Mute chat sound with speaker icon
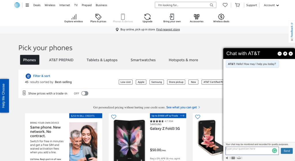The image size is (295, 161). (227, 158)
